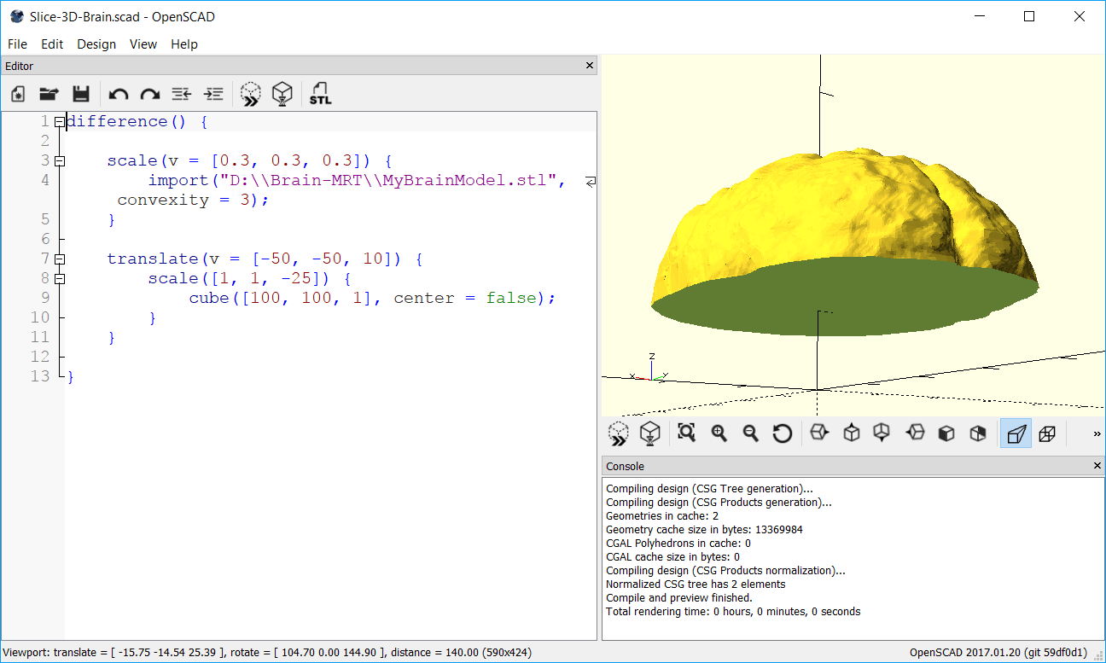The width and height of the screenshot is (1106, 663).
Task: Switch to the Front view
Action: point(946,433)
